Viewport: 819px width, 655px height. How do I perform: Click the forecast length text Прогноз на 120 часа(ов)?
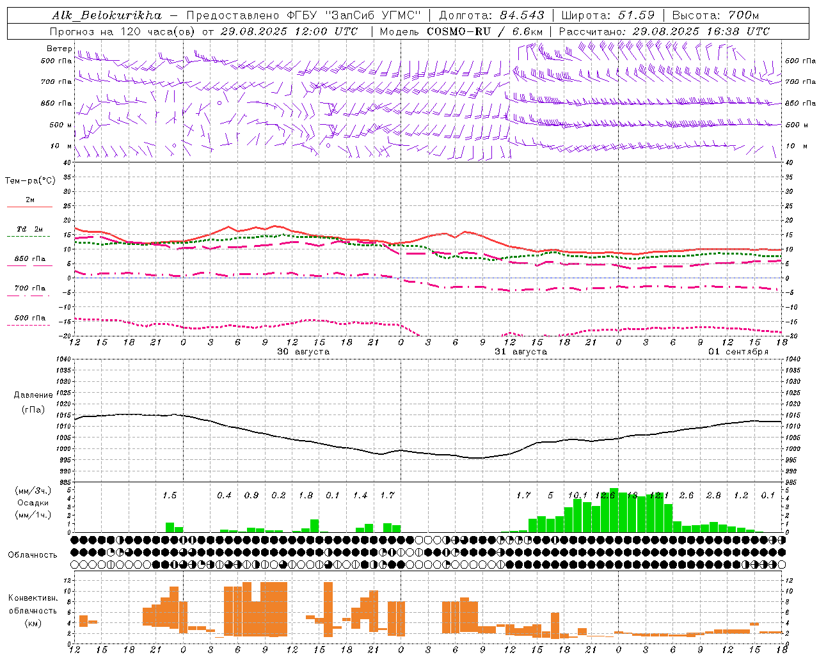tap(123, 31)
